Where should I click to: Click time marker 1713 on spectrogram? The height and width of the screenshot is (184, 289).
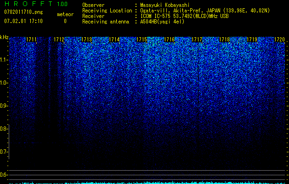pyautogui.click(x=87, y=40)
